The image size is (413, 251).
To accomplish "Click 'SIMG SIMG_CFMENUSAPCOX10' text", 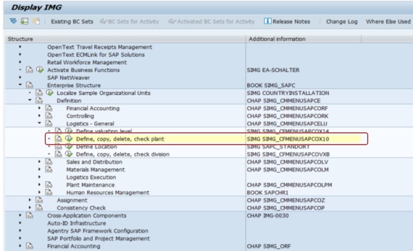I will (288, 139).
